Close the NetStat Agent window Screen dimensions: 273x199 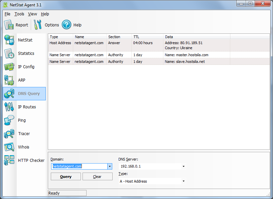click(x=263, y=4)
